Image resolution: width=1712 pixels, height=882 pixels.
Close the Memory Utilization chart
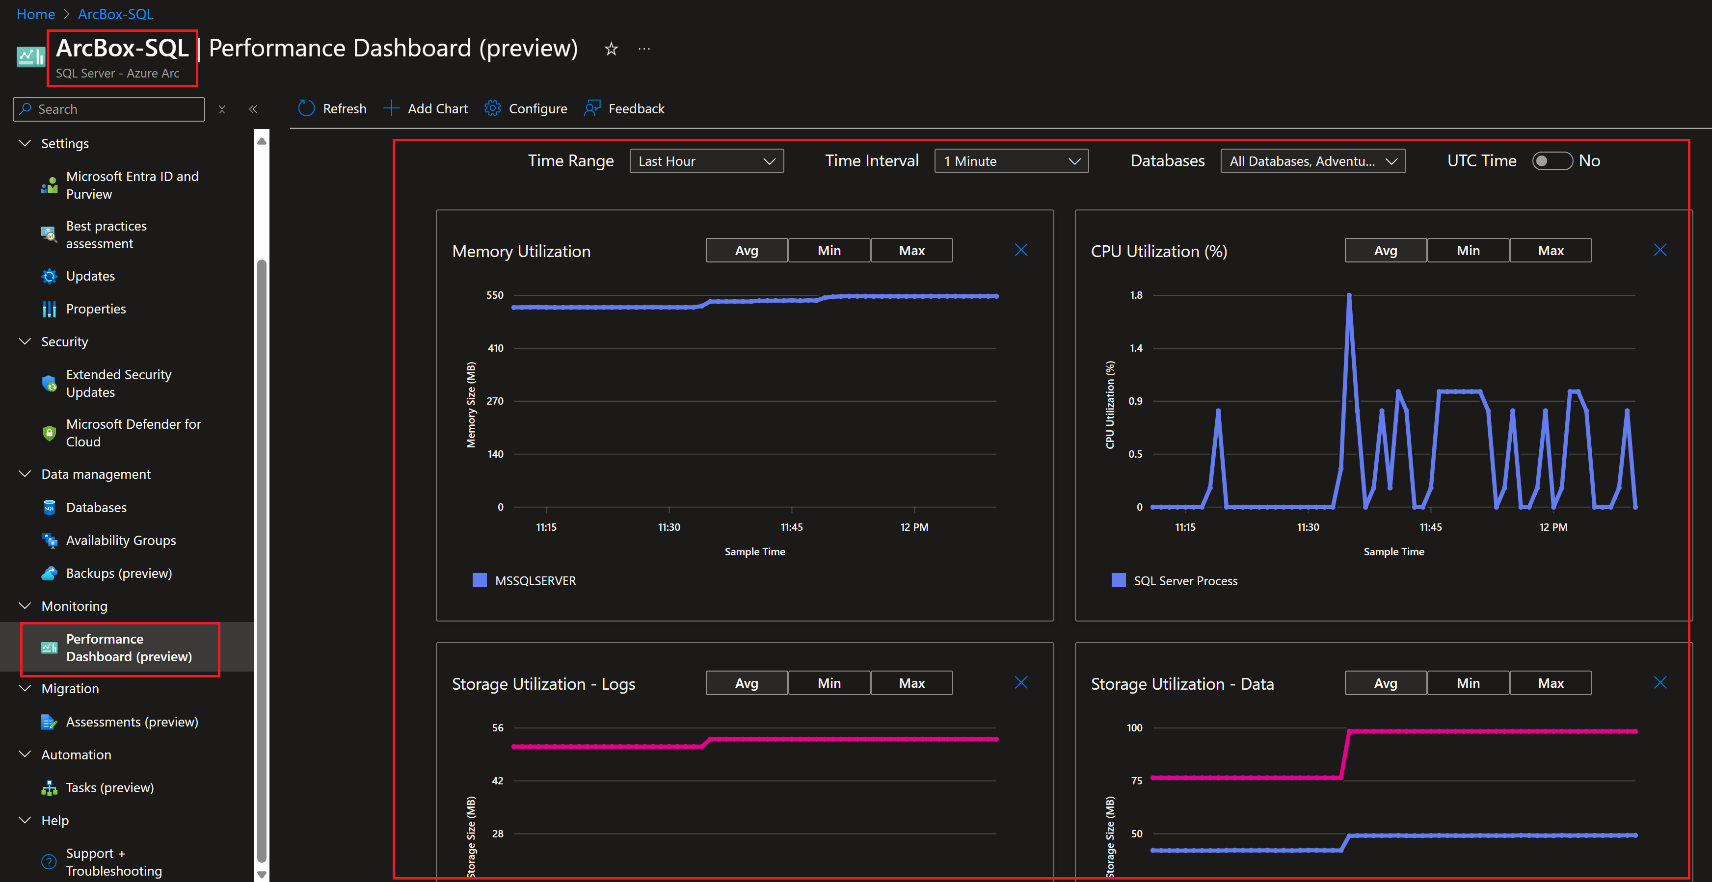(x=1021, y=250)
